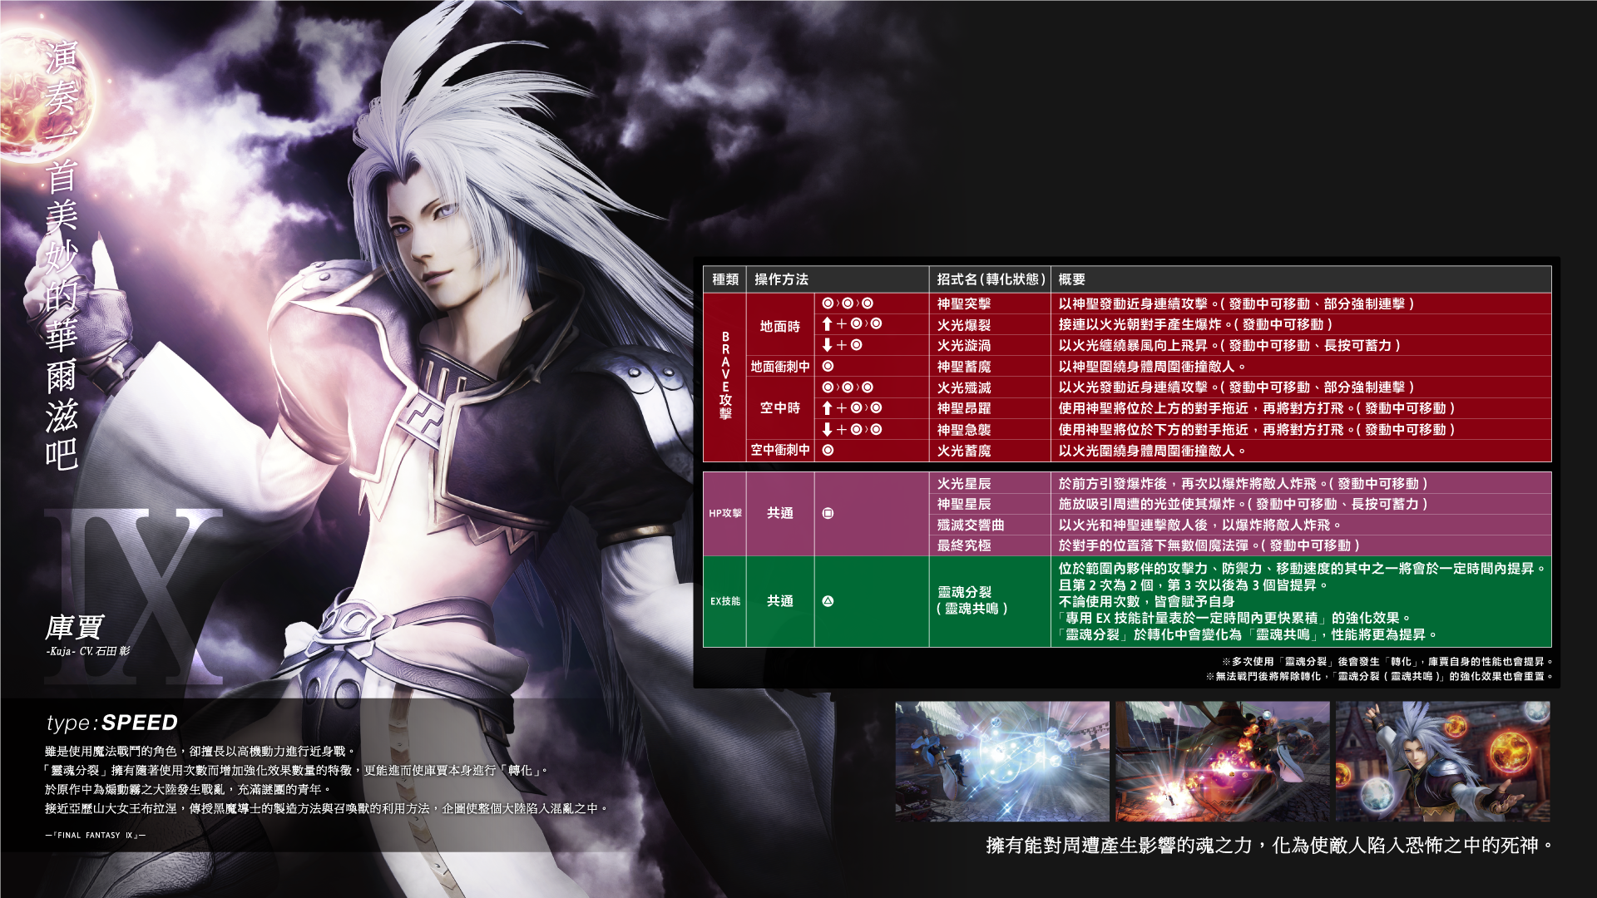This screenshot has width=1597, height=898.
Task: Click the footnote starting ※多次使用「靈魂分裂」
Action: click(1387, 661)
